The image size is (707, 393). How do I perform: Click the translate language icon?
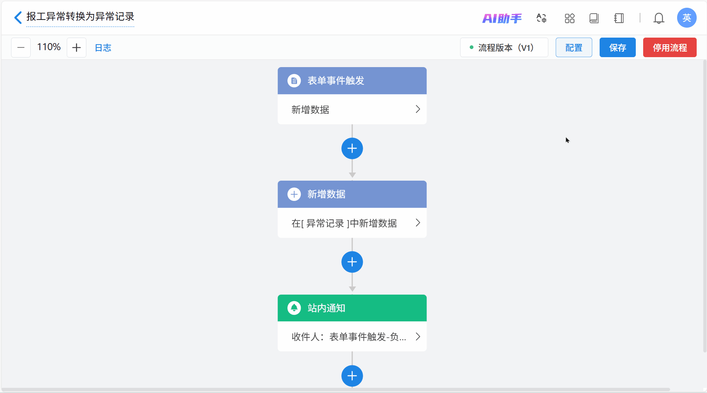click(541, 18)
